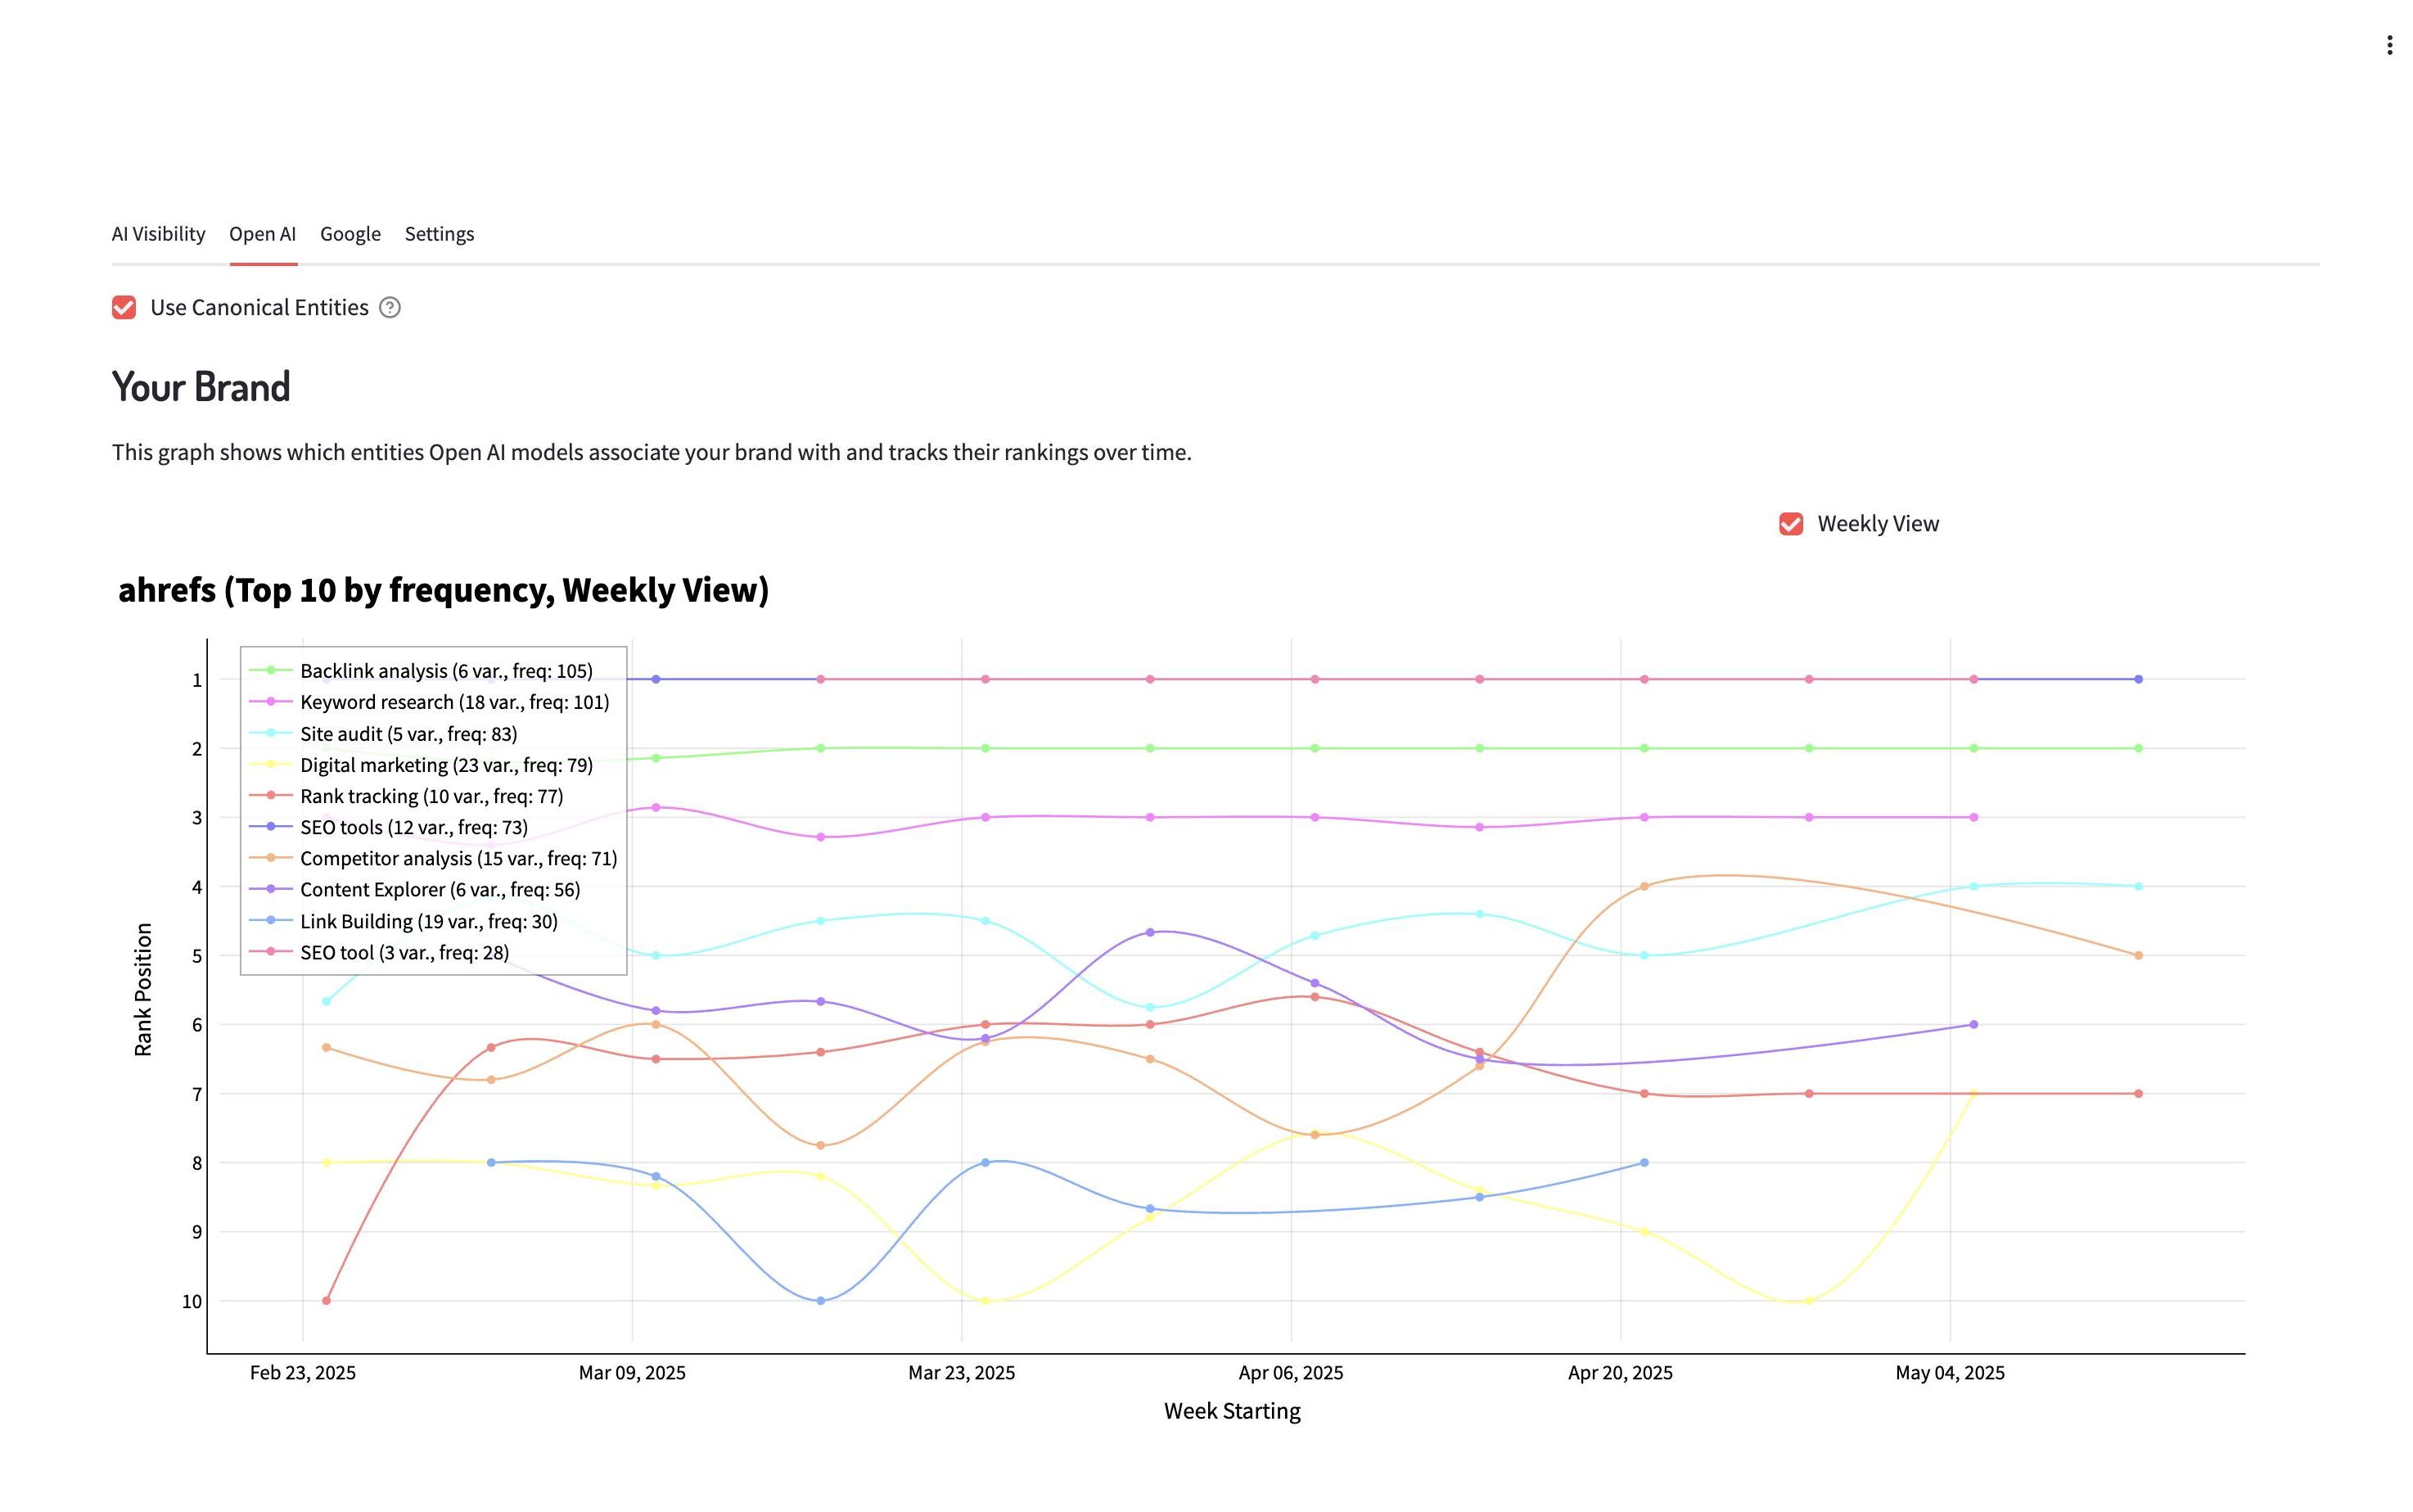Toggle Rank tracking legend entry
Viewport: 2413px width, 1512px height.
[x=431, y=796]
